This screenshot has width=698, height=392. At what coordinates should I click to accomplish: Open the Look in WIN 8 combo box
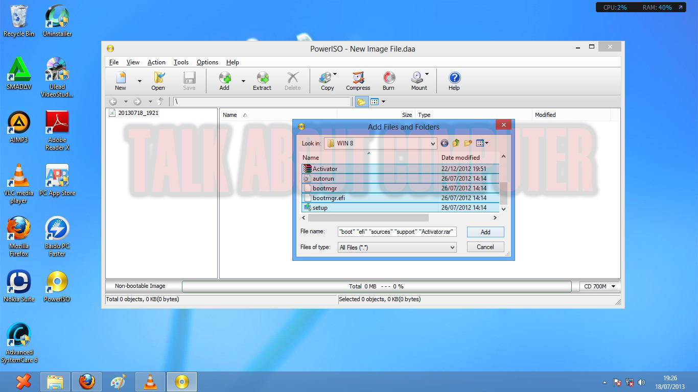coord(381,143)
